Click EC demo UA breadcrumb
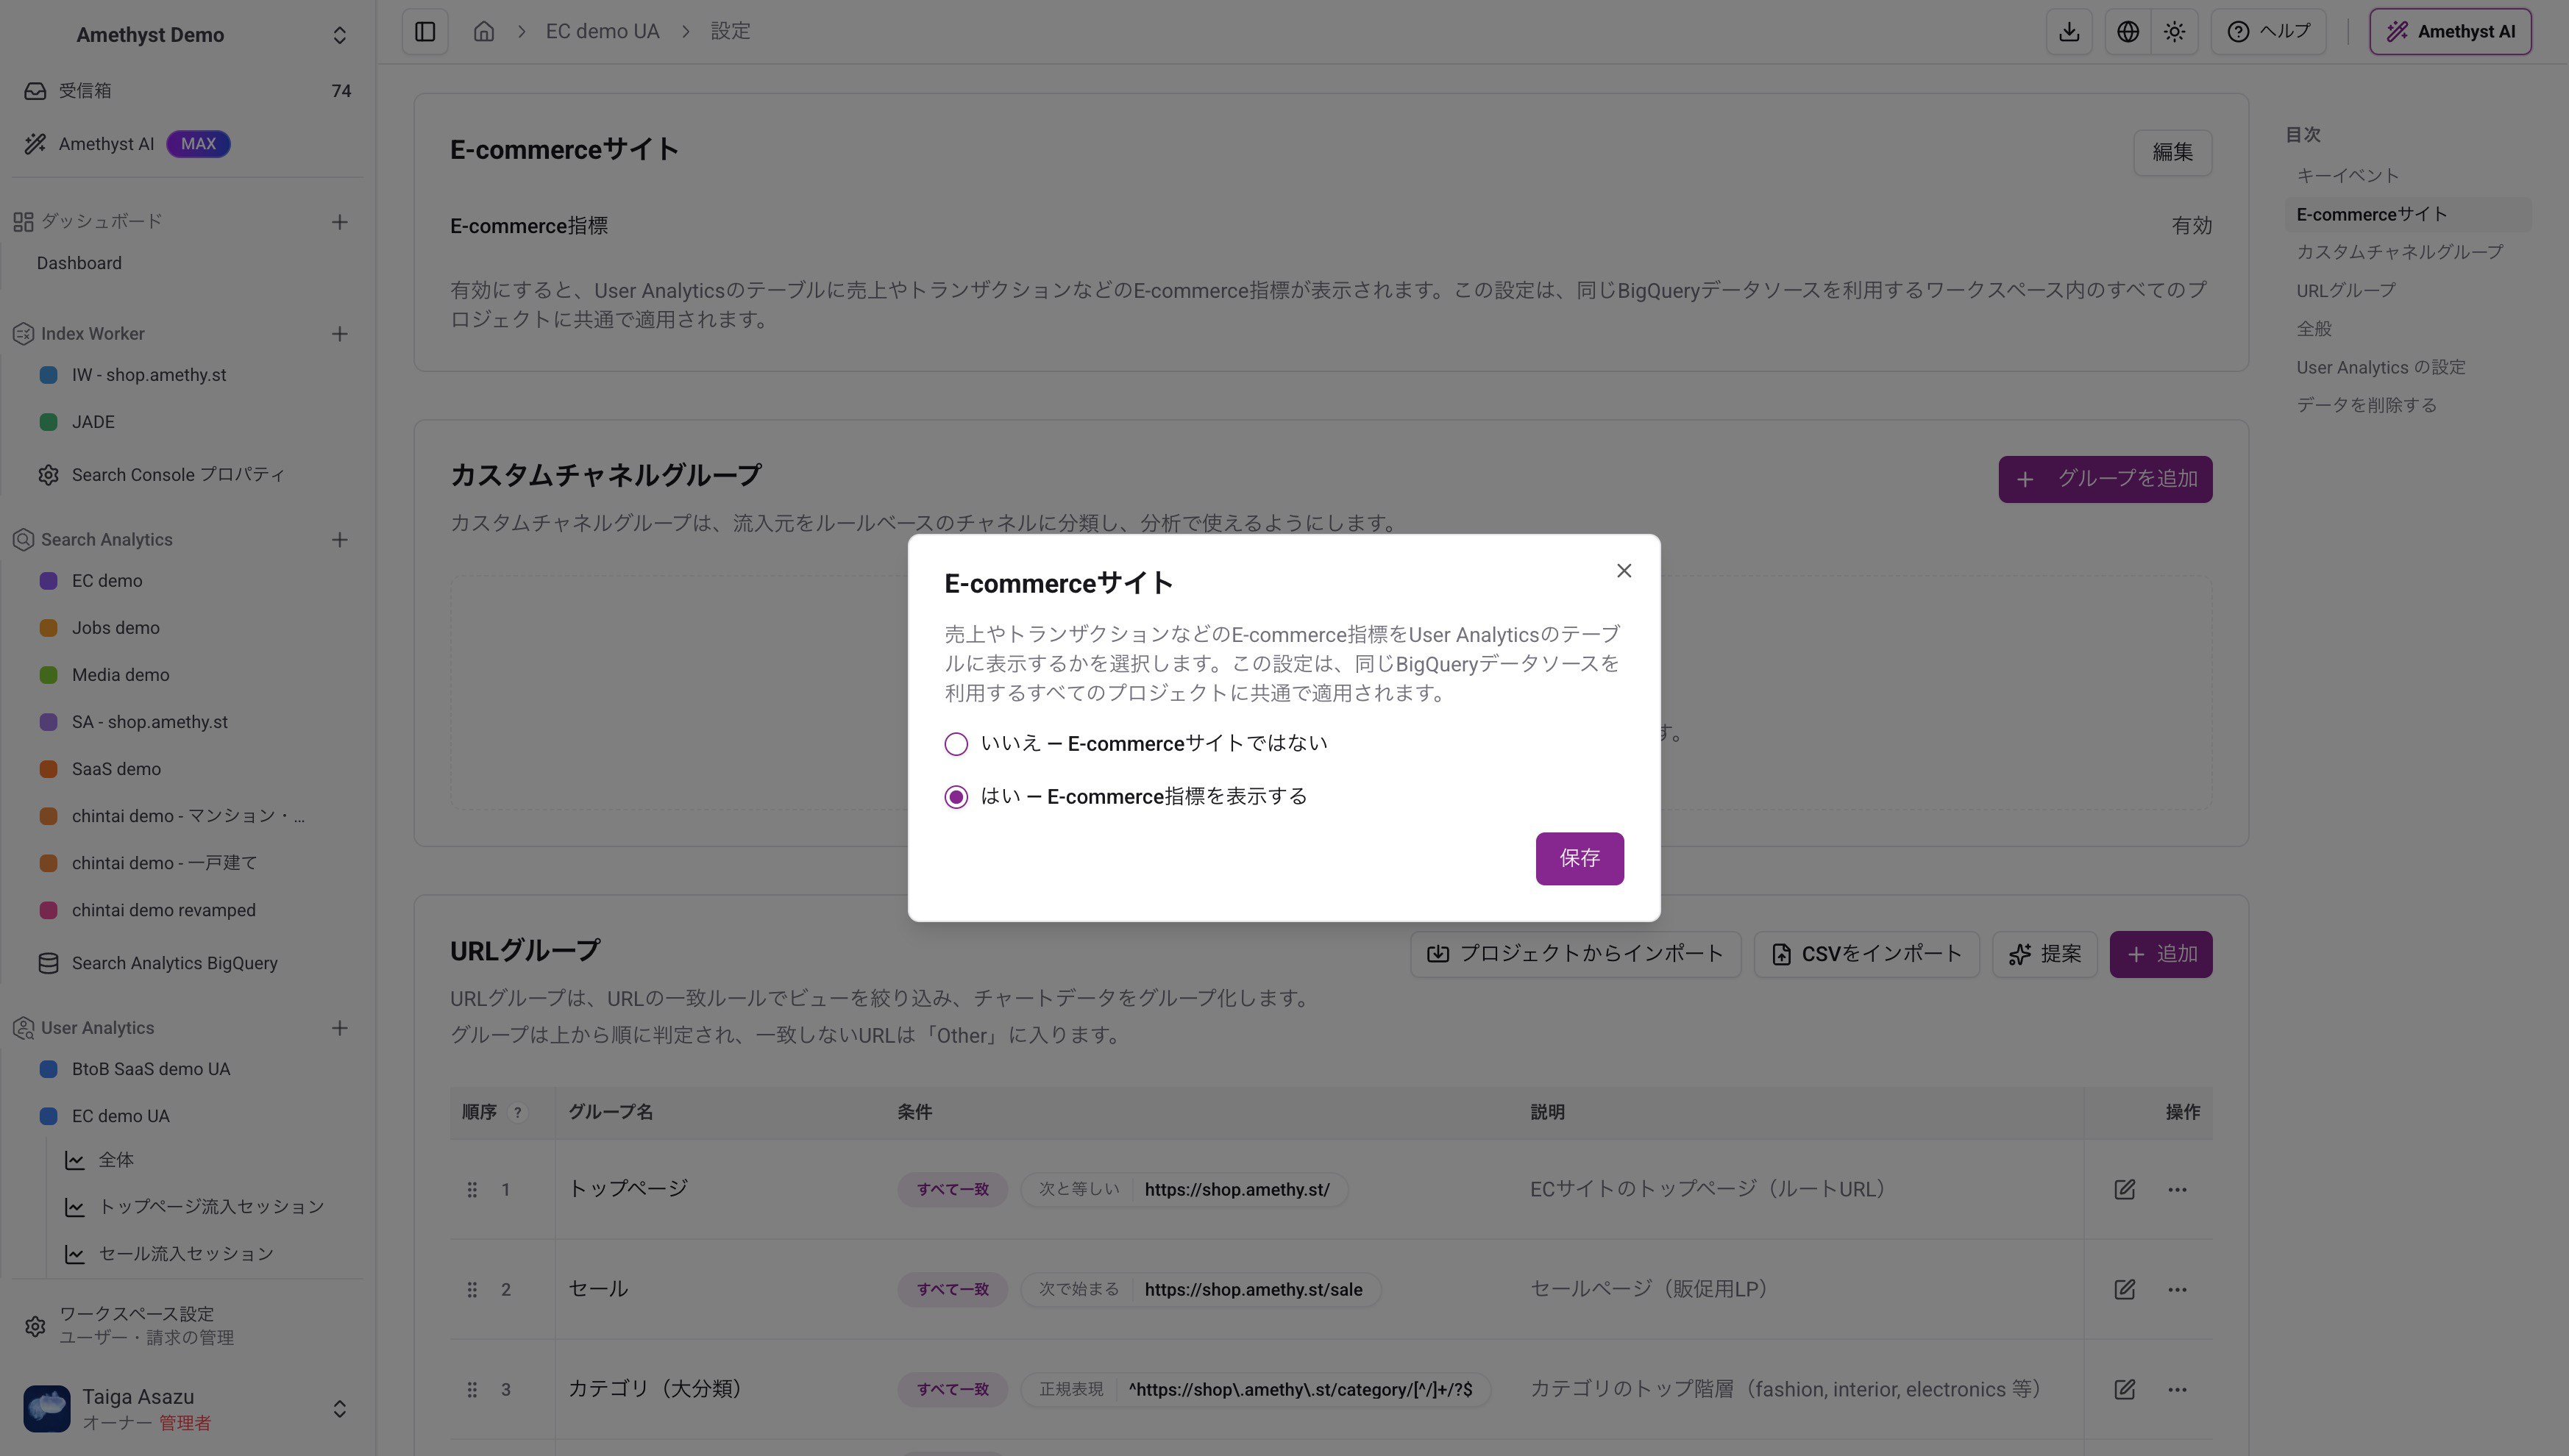The height and width of the screenshot is (1456, 2569). tap(603, 32)
